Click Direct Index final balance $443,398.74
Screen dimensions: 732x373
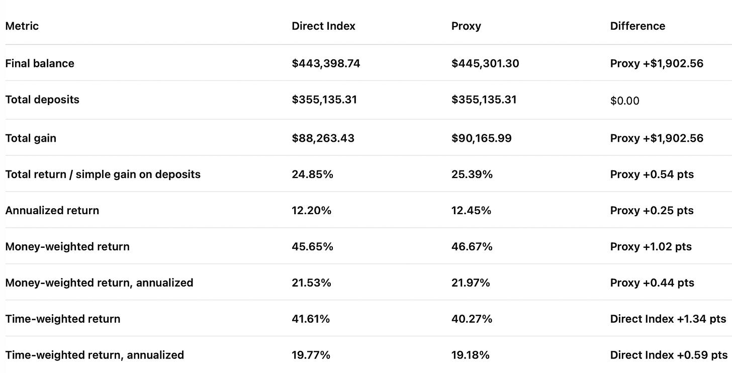click(x=326, y=63)
